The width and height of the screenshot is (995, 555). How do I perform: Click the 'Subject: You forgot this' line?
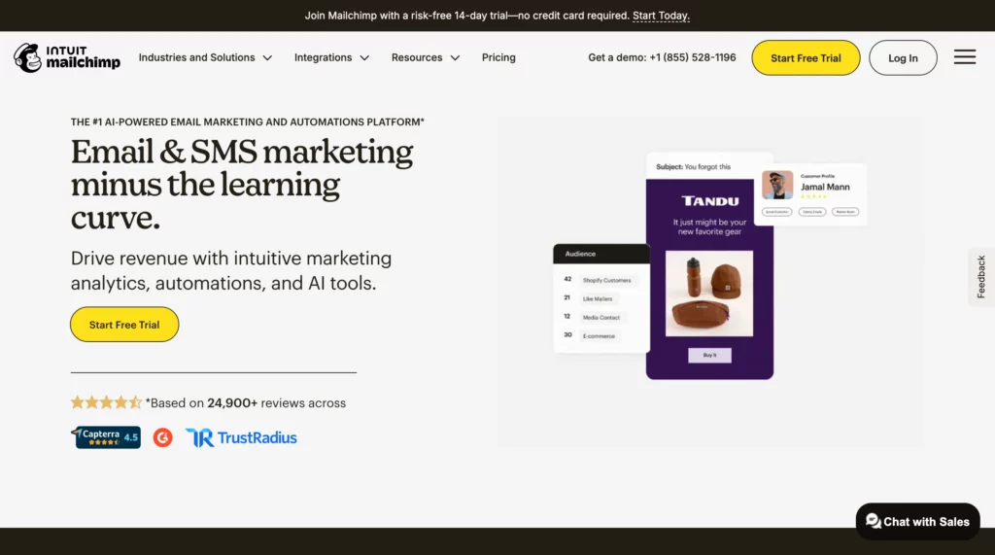pos(694,167)
